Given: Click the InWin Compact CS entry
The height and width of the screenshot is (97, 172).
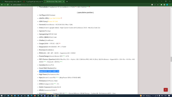Looking at the screenshot, I should pos(49,84).
